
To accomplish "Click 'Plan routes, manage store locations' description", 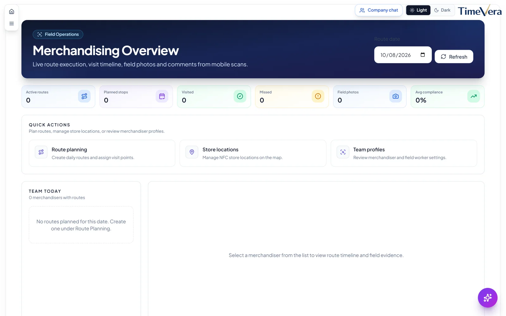I will (97, 131).
